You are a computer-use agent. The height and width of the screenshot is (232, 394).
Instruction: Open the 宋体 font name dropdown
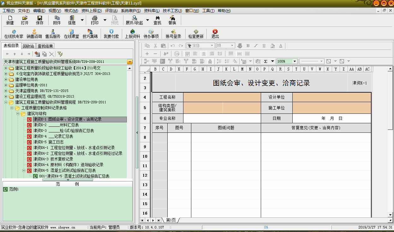(x=212, y=46)
